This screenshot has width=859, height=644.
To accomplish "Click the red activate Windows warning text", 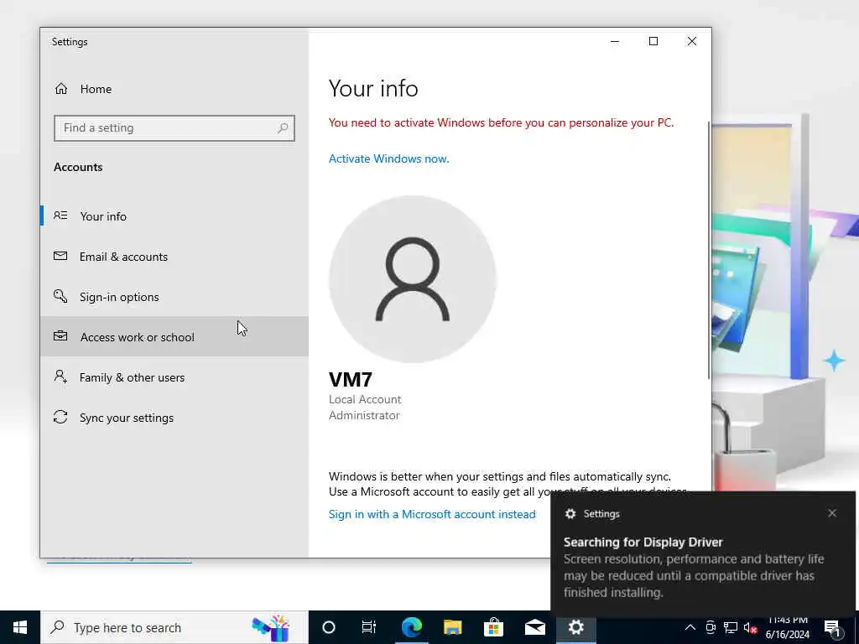I will click(502, 122).
